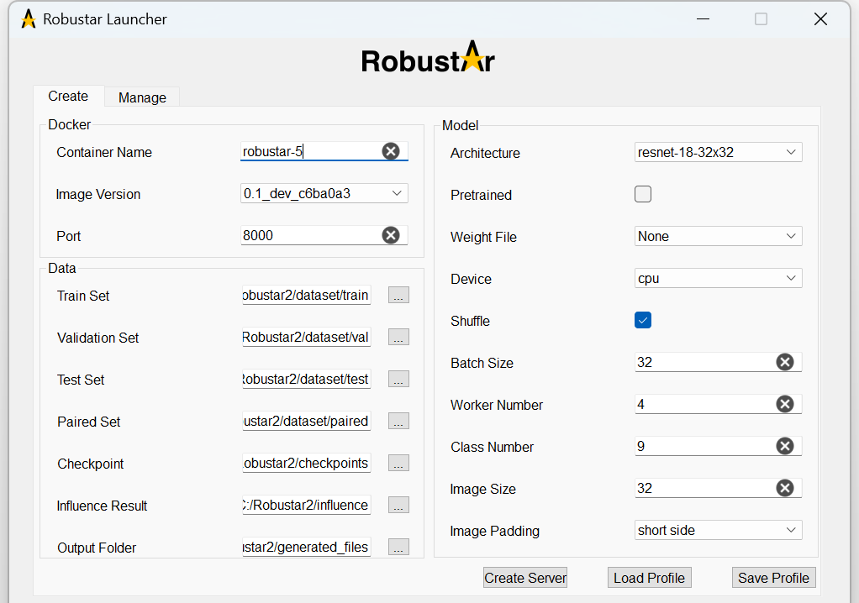Browse for the Checkpoint folder

click(398, 464)
